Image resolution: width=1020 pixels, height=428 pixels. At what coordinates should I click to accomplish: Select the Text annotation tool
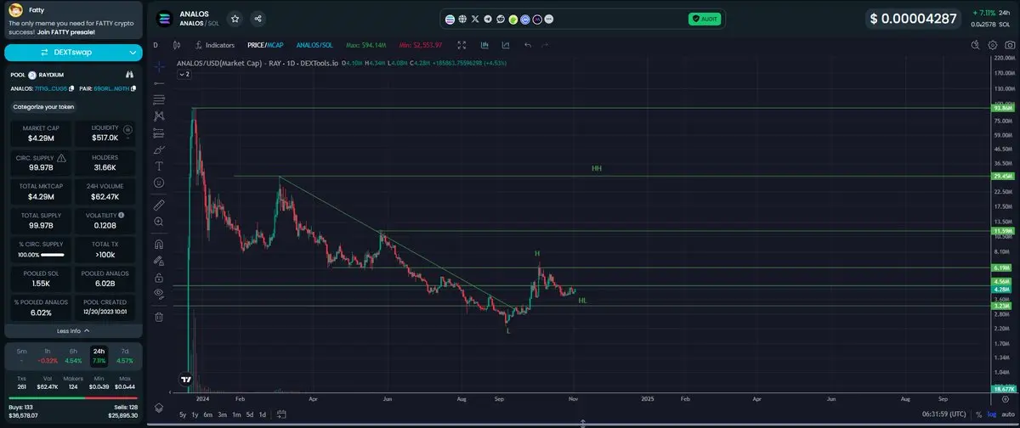159,166
